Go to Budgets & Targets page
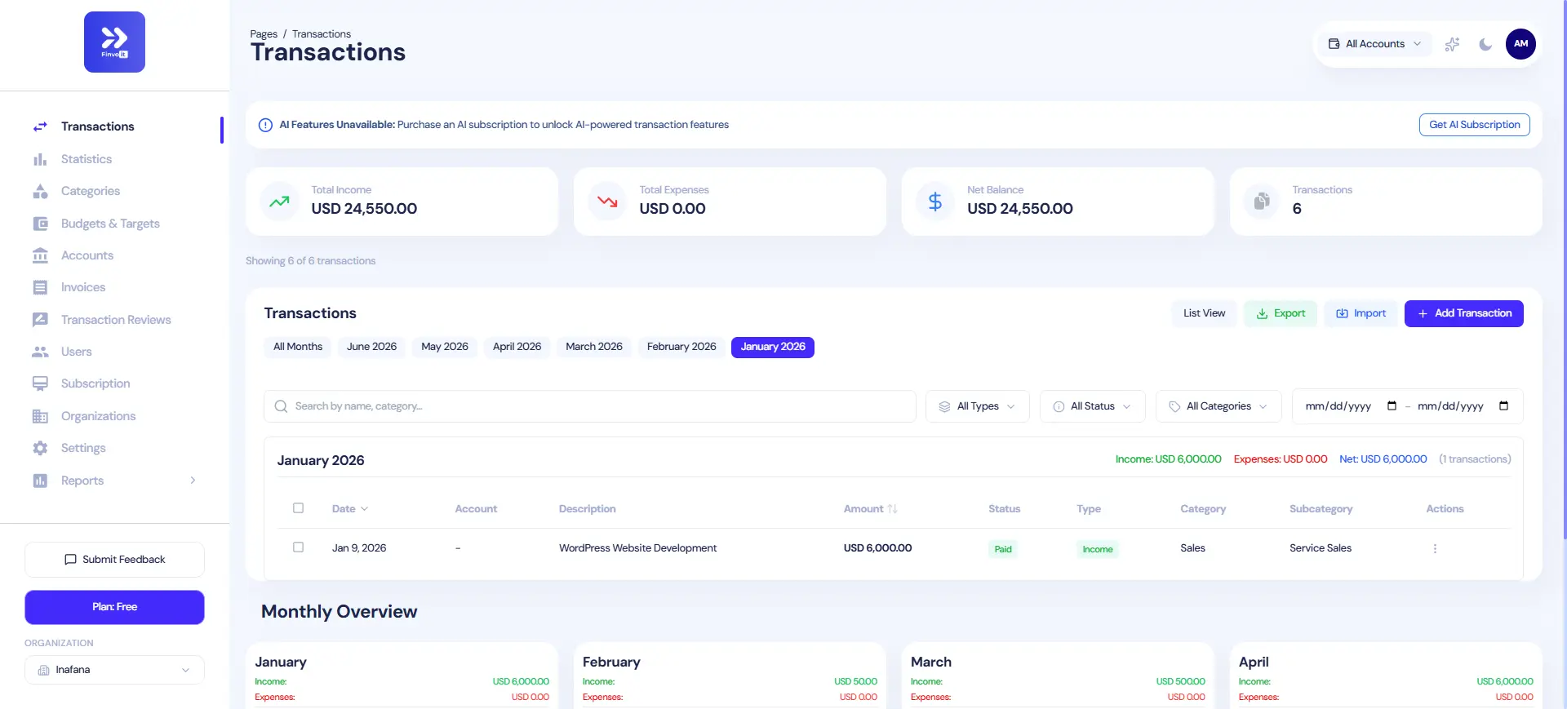The width and height of the screenshot is (1567, 709). (110, 224)
